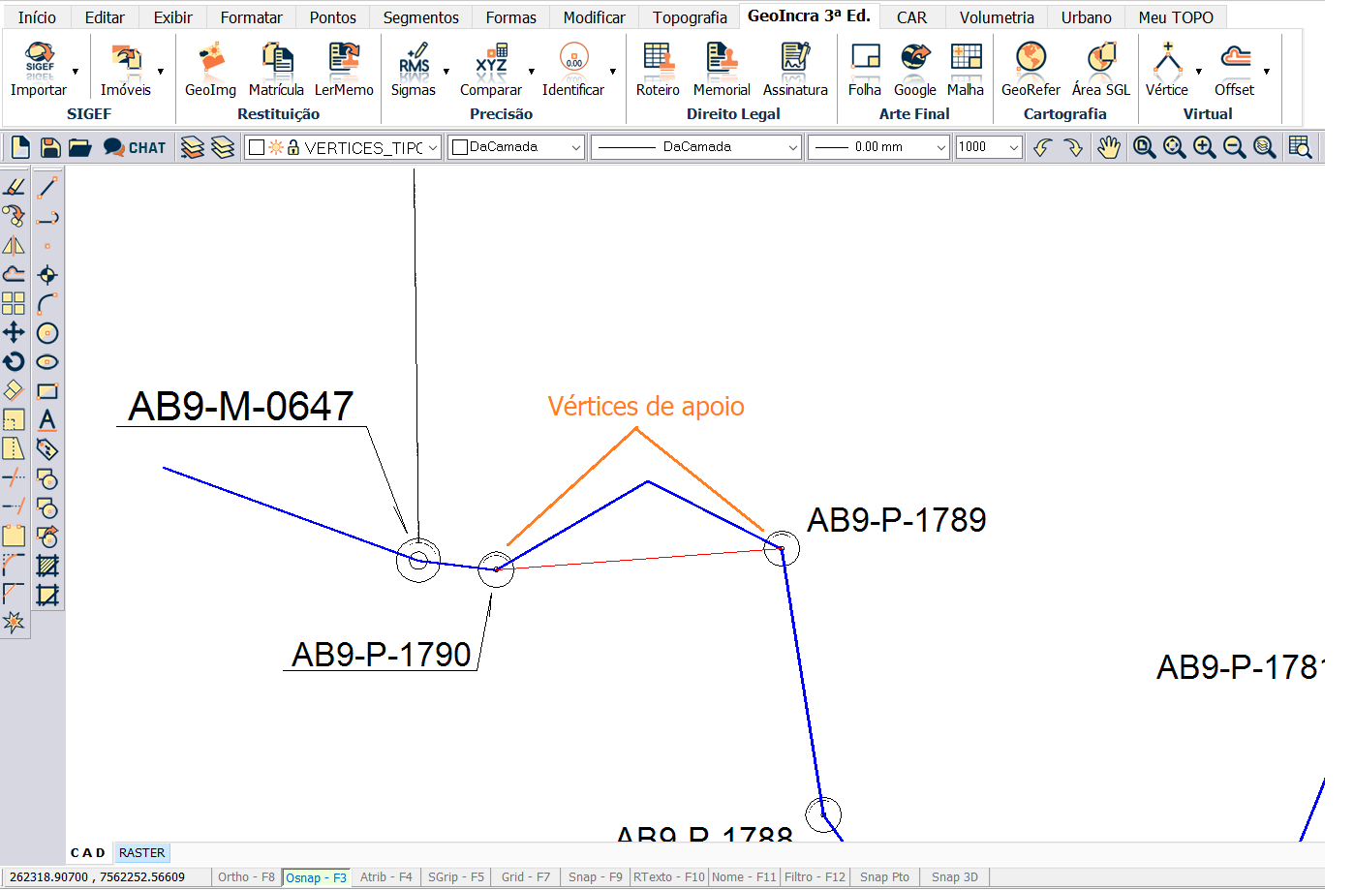Click the Save file icon
The height and width of the screenshot is (890, 1354).
tap(50, 147)
